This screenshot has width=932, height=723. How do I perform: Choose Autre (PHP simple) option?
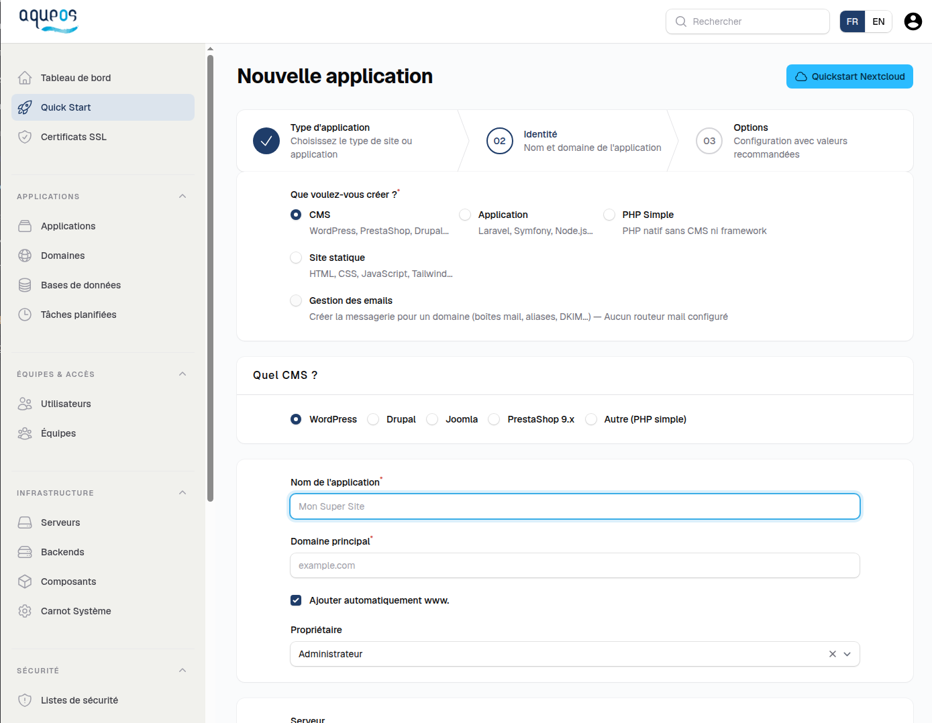tap(591, 419)
